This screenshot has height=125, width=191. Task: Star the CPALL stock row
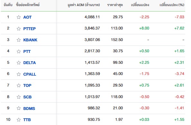19,74
